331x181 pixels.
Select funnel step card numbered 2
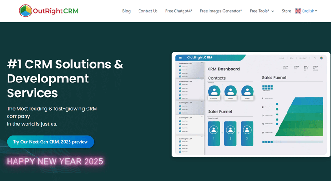[230, 133]
